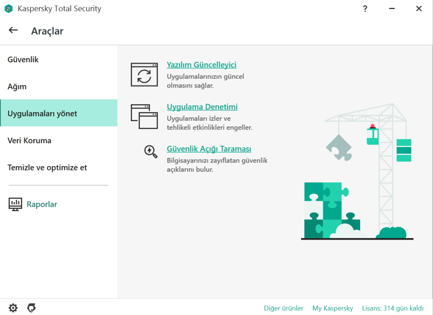Click the Yazılım Güncelleyici refresh window icon
This screenshot has height=315, width=433.
point(144,74)
